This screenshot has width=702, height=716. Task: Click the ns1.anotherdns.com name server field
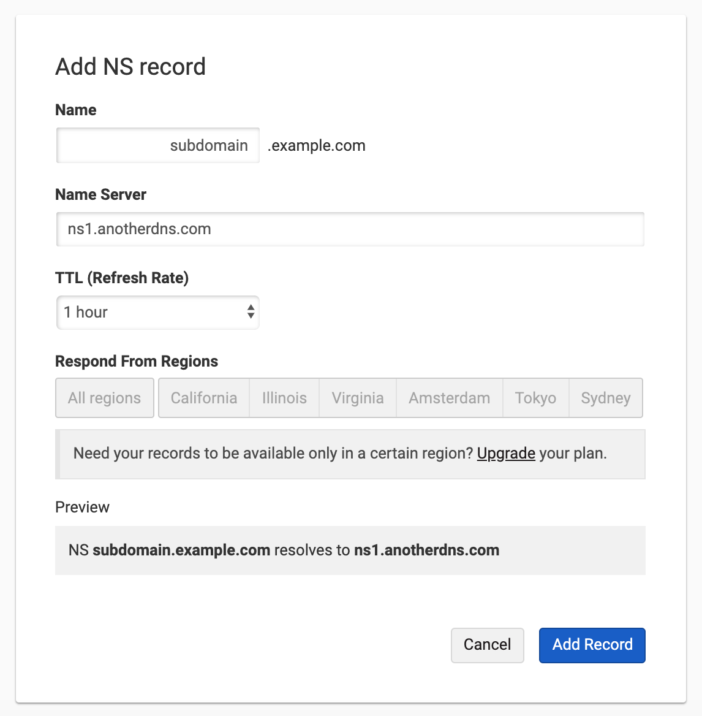[x=350, y=229]
